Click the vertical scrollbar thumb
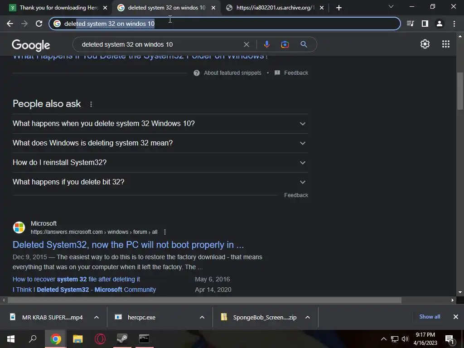The height and width of the screenshot is (348, 464). (x=460, y=91)
